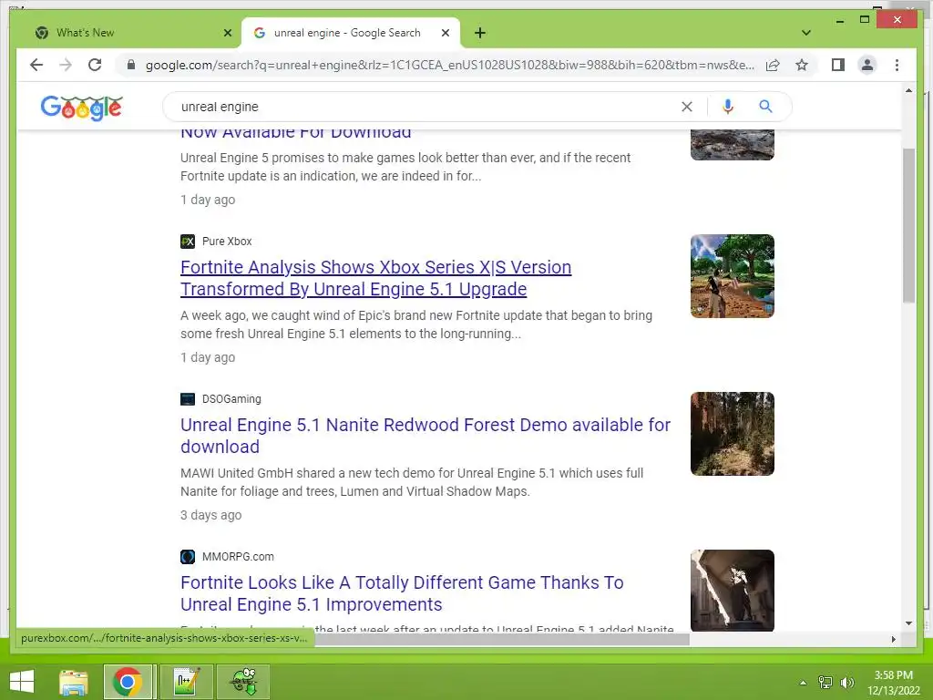Open the Redwood forest demo thumbnail
Screen dimensions: 933x700
pos(732,434)
